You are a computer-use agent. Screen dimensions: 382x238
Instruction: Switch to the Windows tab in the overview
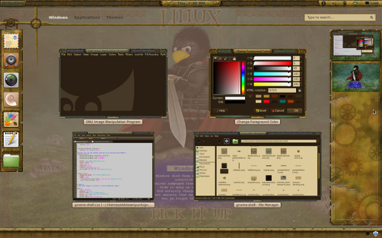[x=58, y=18]
